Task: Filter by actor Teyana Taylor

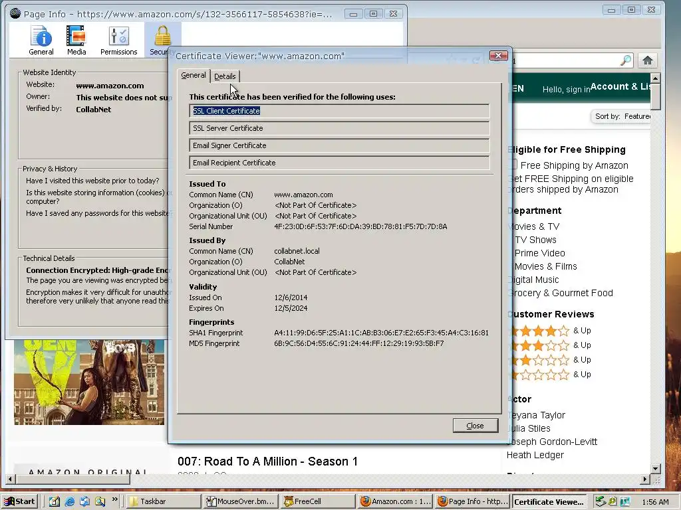Action: click(536, 415)
